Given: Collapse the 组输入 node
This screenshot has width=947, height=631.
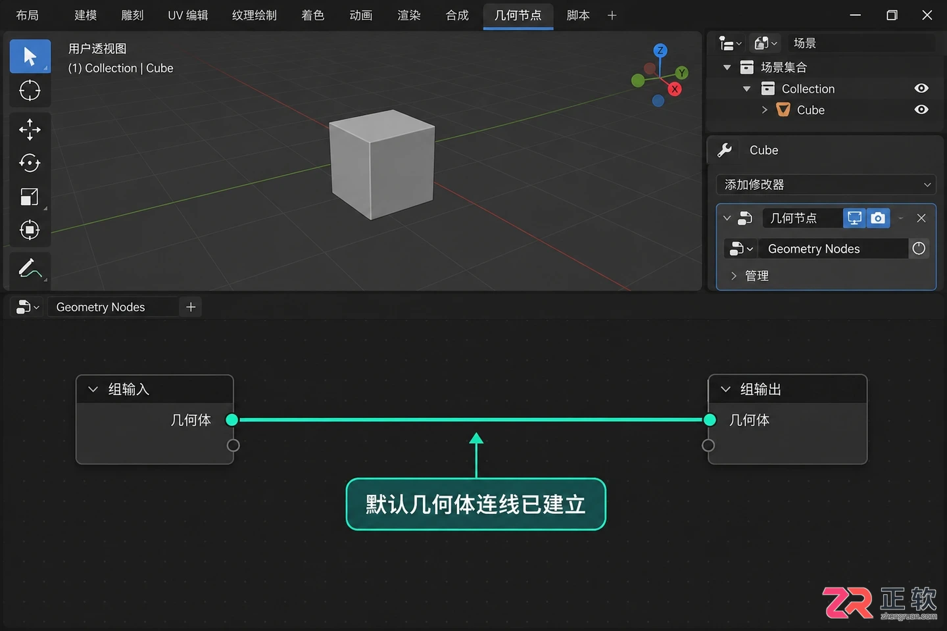Looking at the screenshot, I should coord(93,389).
